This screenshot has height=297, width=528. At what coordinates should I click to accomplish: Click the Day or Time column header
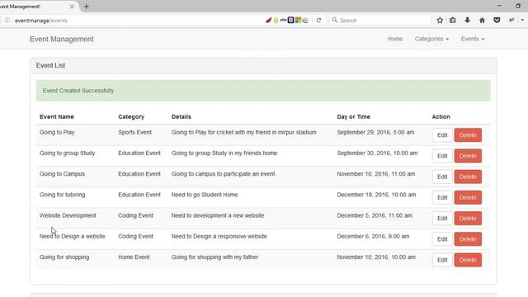(x=353, y=117)
